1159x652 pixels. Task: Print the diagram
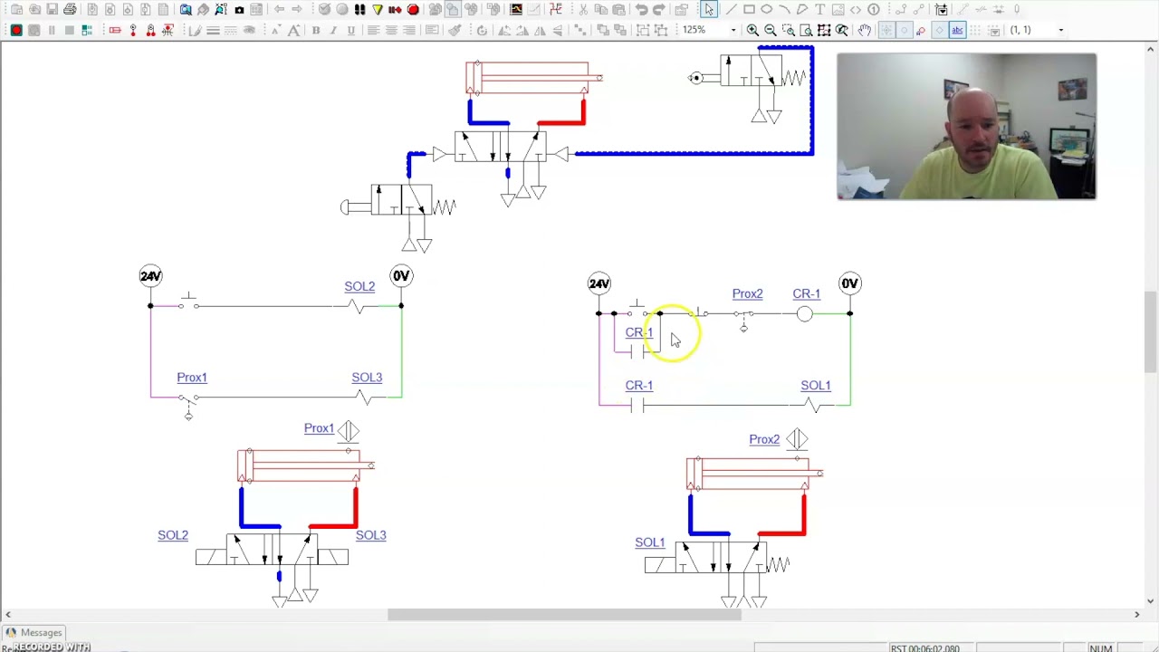(x=70, y=9)
